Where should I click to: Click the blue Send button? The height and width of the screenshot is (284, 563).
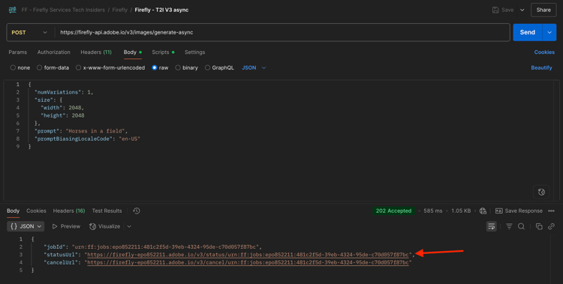tap(528, 33)
